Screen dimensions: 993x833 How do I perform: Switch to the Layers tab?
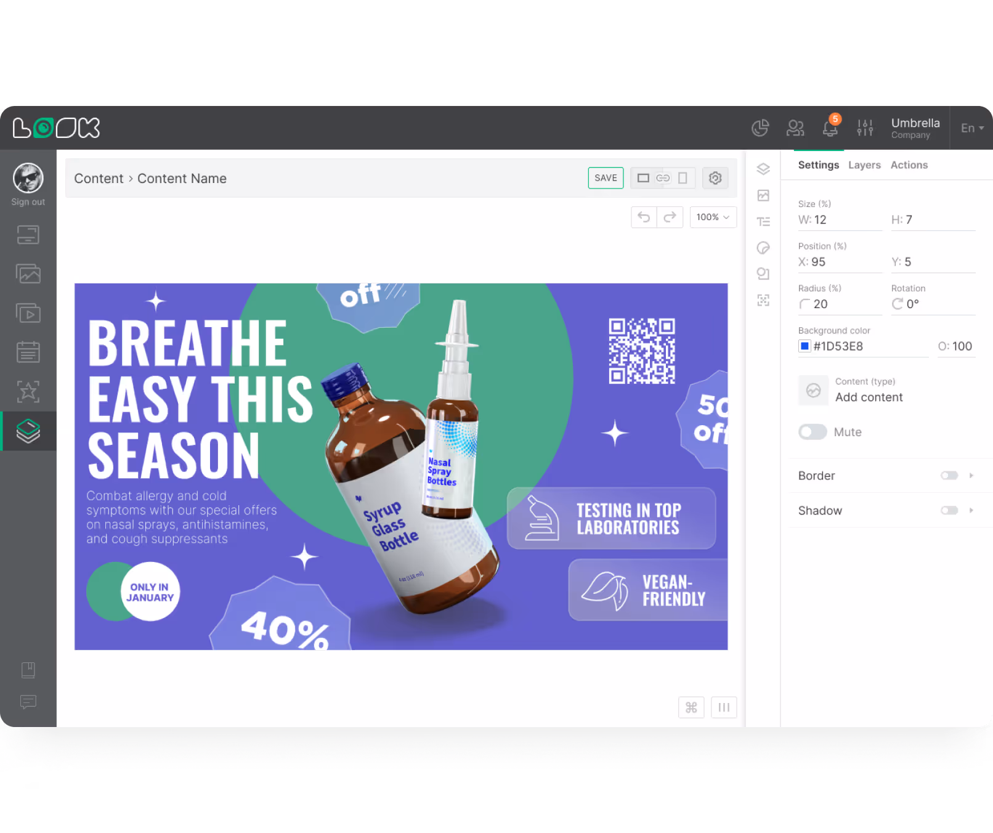tap(864, 165)
